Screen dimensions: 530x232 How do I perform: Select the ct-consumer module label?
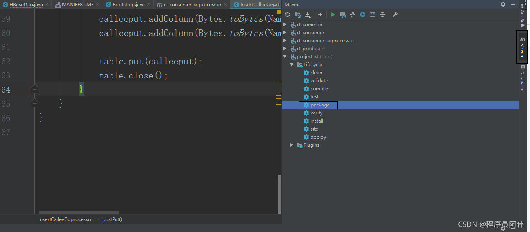(311, 33)
